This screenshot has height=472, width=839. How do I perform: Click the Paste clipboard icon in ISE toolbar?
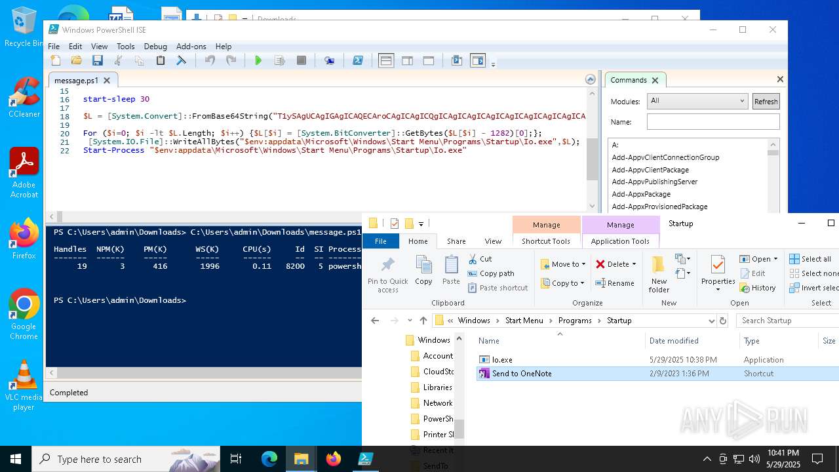pos(161,61)
